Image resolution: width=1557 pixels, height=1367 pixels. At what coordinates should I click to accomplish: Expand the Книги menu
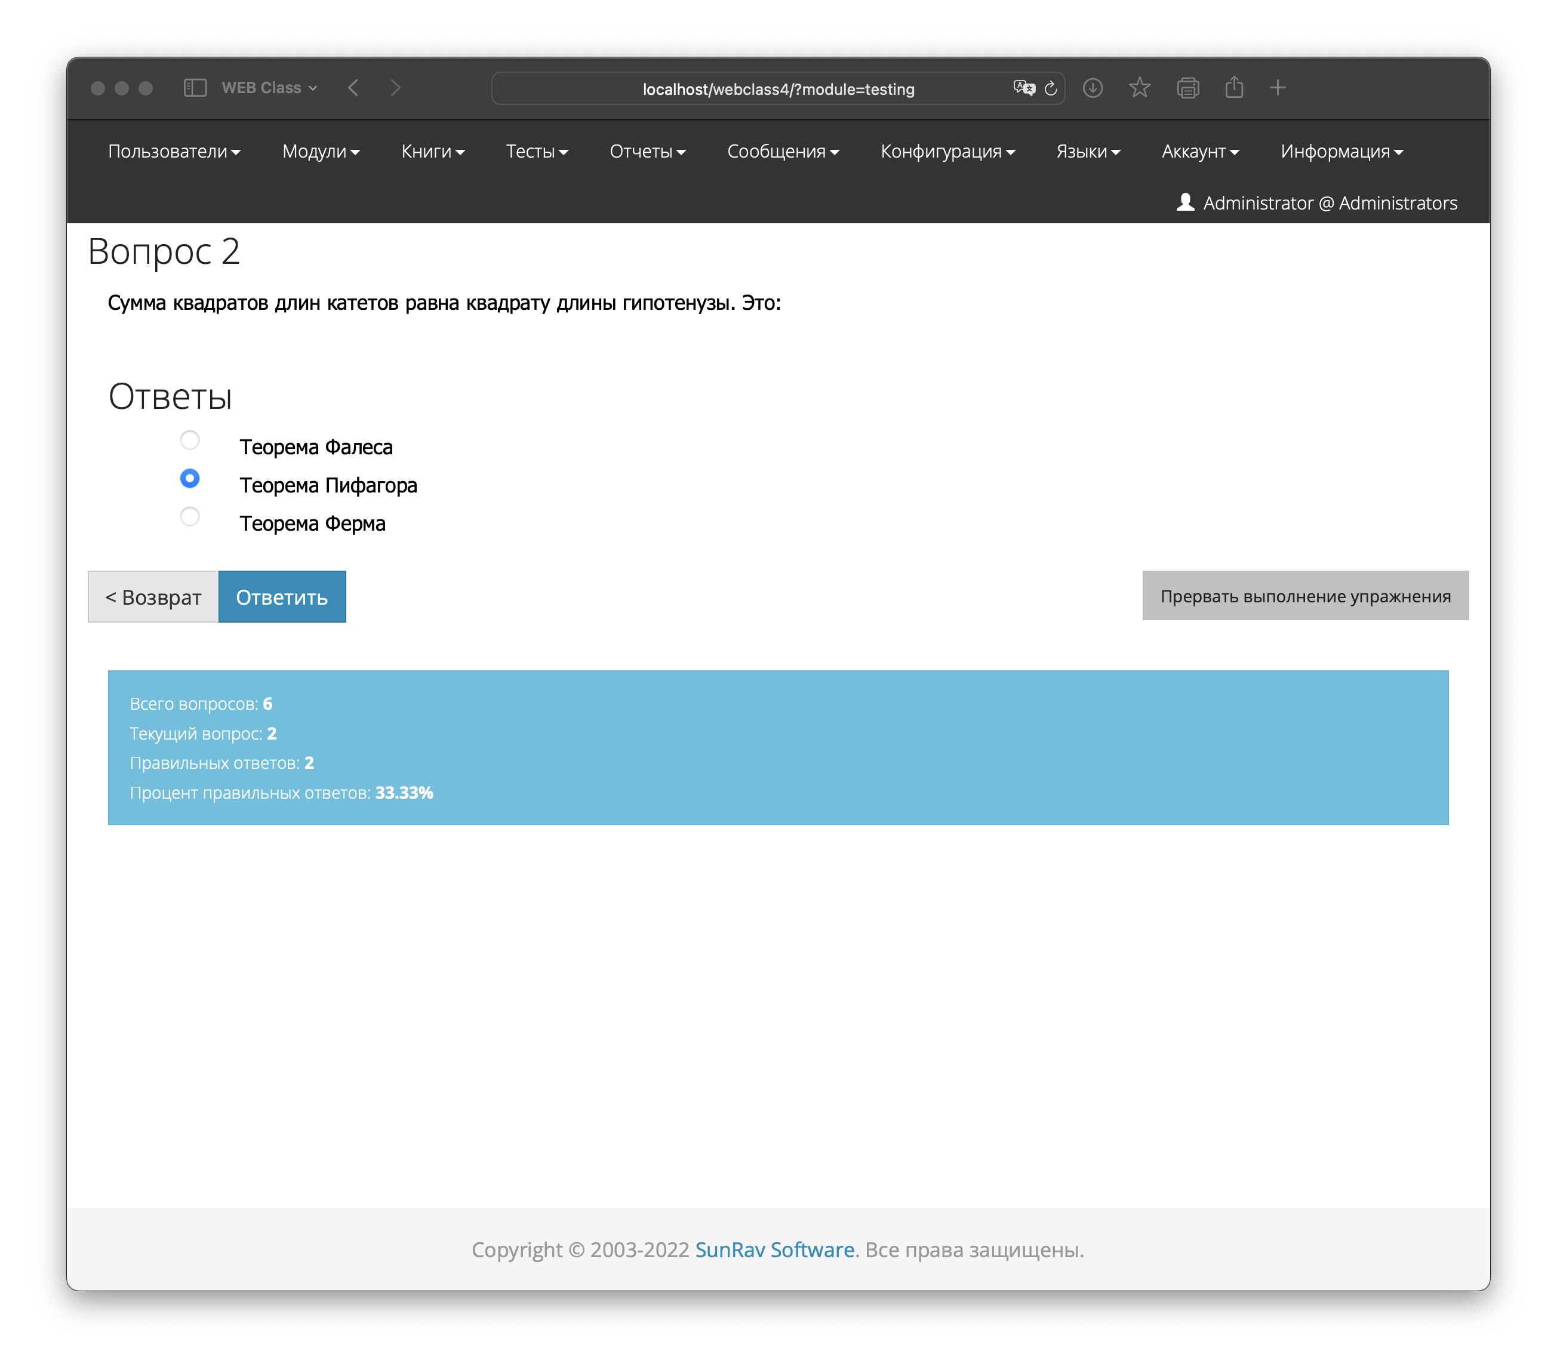pos(433,152)
